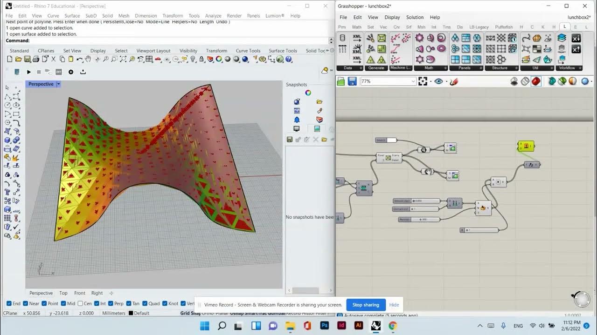597x335 pixels.
Task: Click the CPlane status bar label
Action: [x=10, y=313]
